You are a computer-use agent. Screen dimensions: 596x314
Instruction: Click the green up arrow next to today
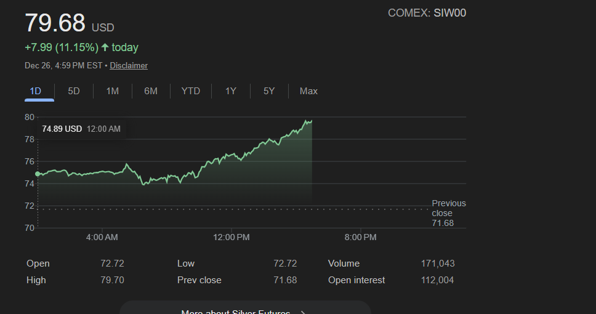point(105,47)
